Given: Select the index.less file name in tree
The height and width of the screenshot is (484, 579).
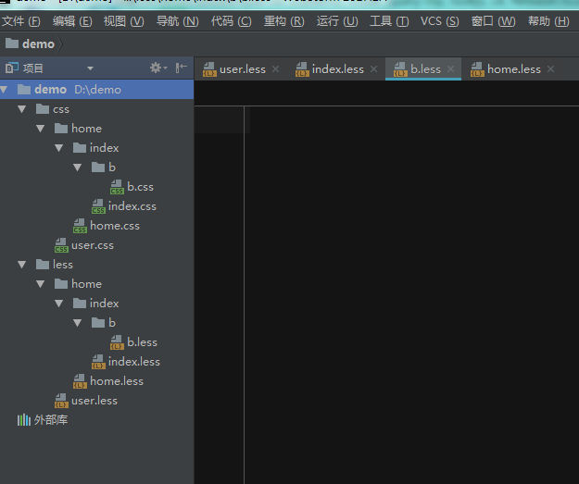Looking at the screenshot, I should pyautogui.click(x=134, y=362).
